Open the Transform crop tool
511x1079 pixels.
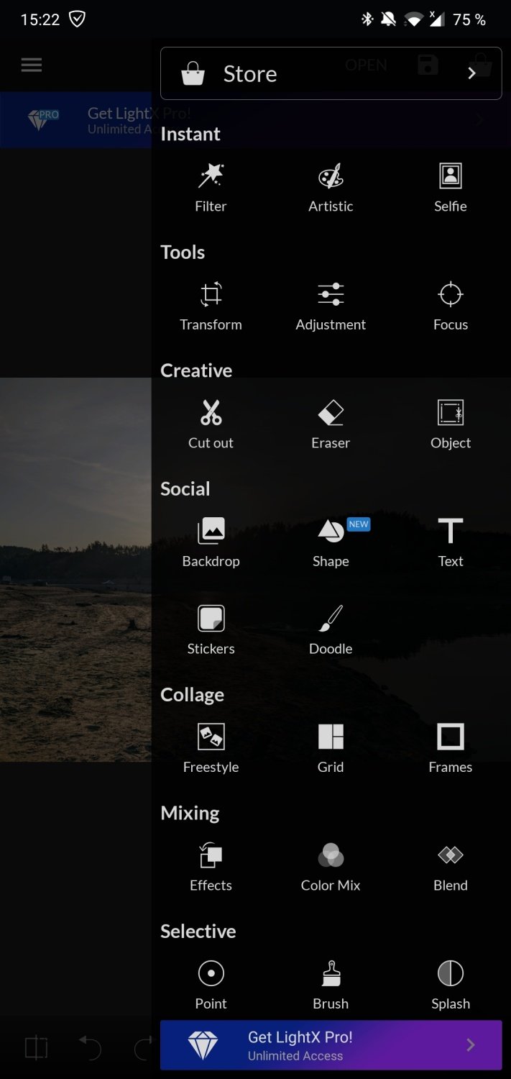point(211,306)
